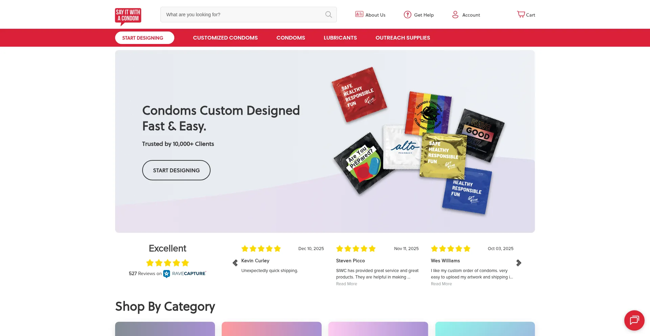Open the Lubricants menu item
This screenshot has height=336, width=650.
click(340, 38)
